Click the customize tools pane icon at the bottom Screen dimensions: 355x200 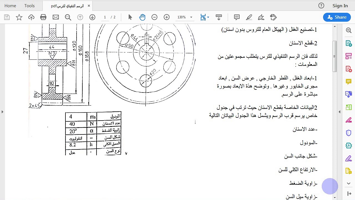click(349, 194)
